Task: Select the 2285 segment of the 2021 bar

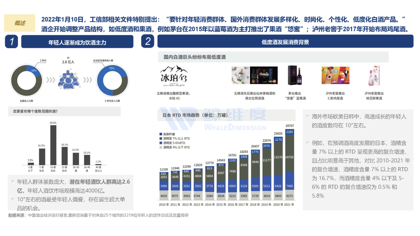Action: click(x=290, y=132)
